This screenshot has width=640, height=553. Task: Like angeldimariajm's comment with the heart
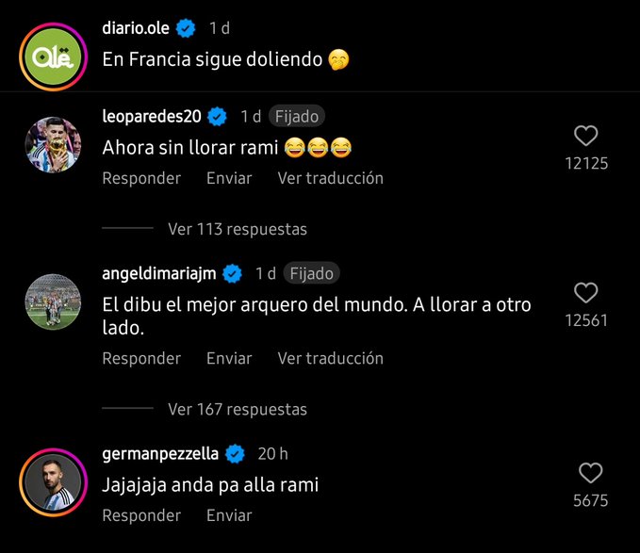586,293
